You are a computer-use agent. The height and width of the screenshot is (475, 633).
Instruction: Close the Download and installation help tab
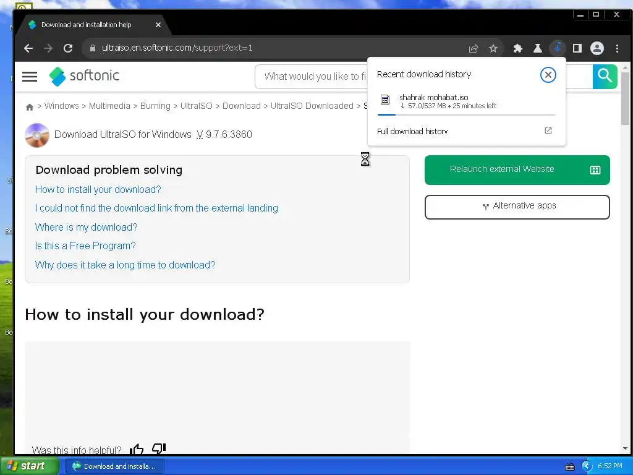[158, 25]
